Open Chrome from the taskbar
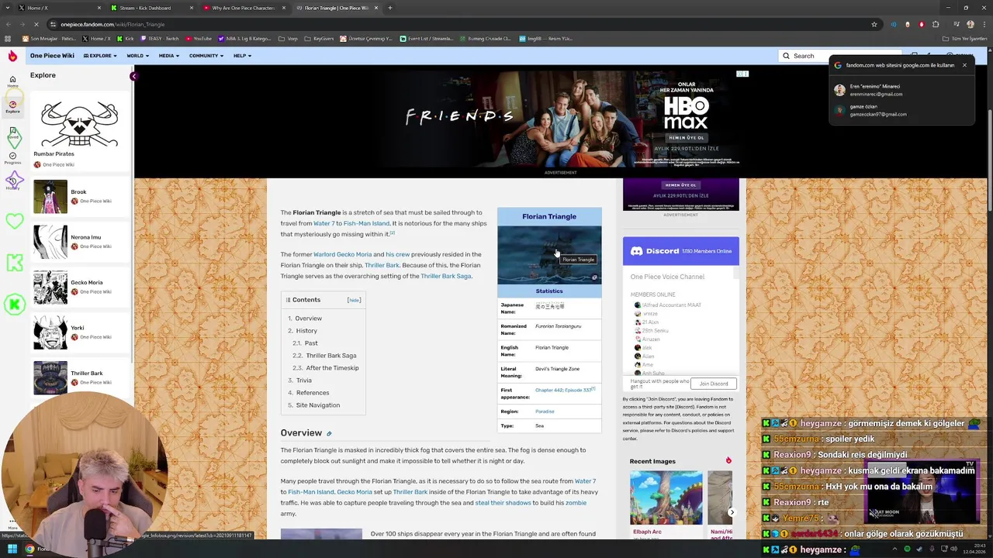Image resolution: width=993 pixels, height=558 pixels. [x=29, y=549]
